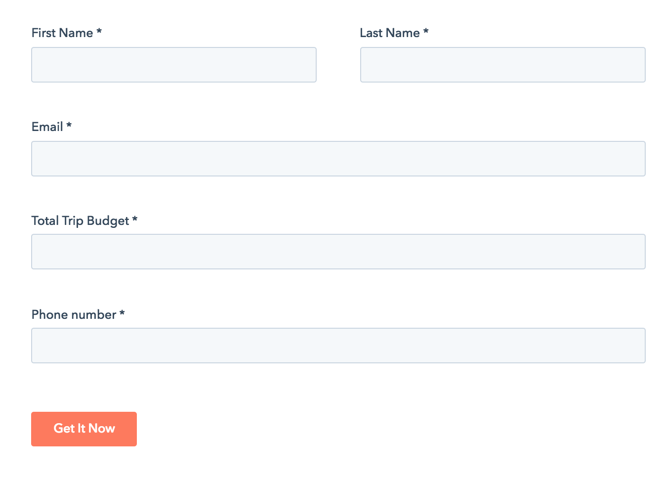This screenshot has width=664, height=480.
Task: Click inside the Email input field
Action: (338, 158)
